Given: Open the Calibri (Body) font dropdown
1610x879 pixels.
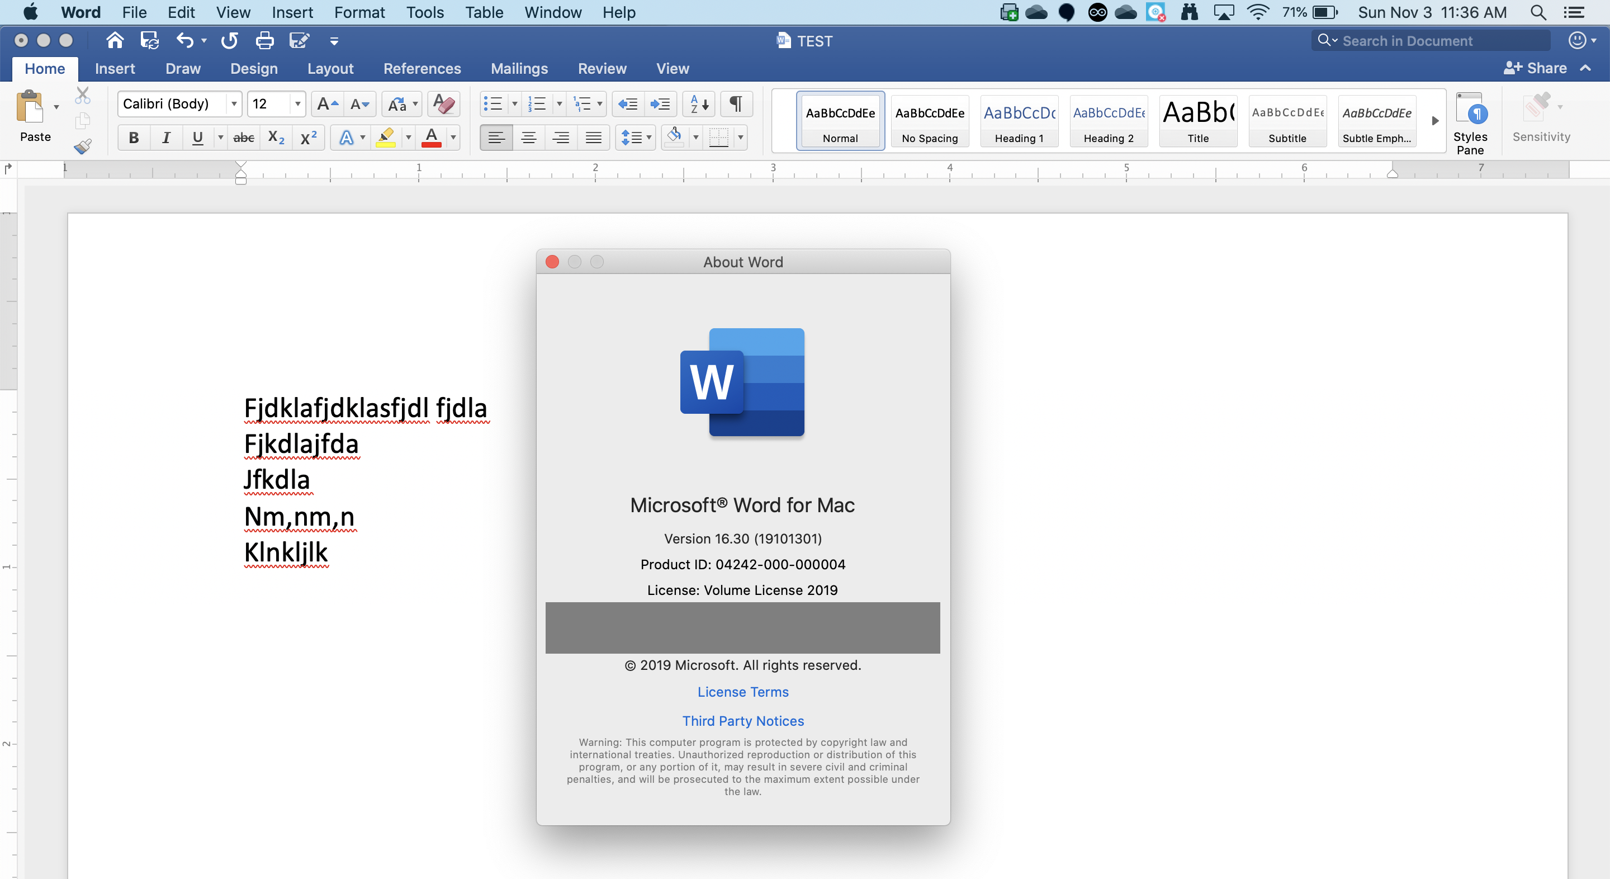Looking at the screenshot, I should pos(234,104).
